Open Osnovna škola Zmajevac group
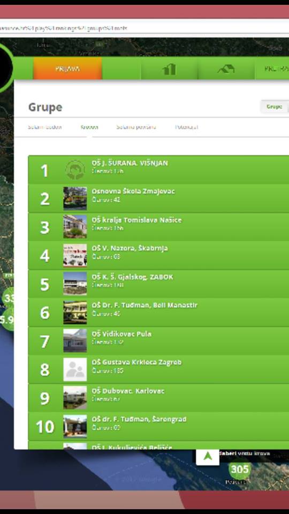 tap(133, 192)
